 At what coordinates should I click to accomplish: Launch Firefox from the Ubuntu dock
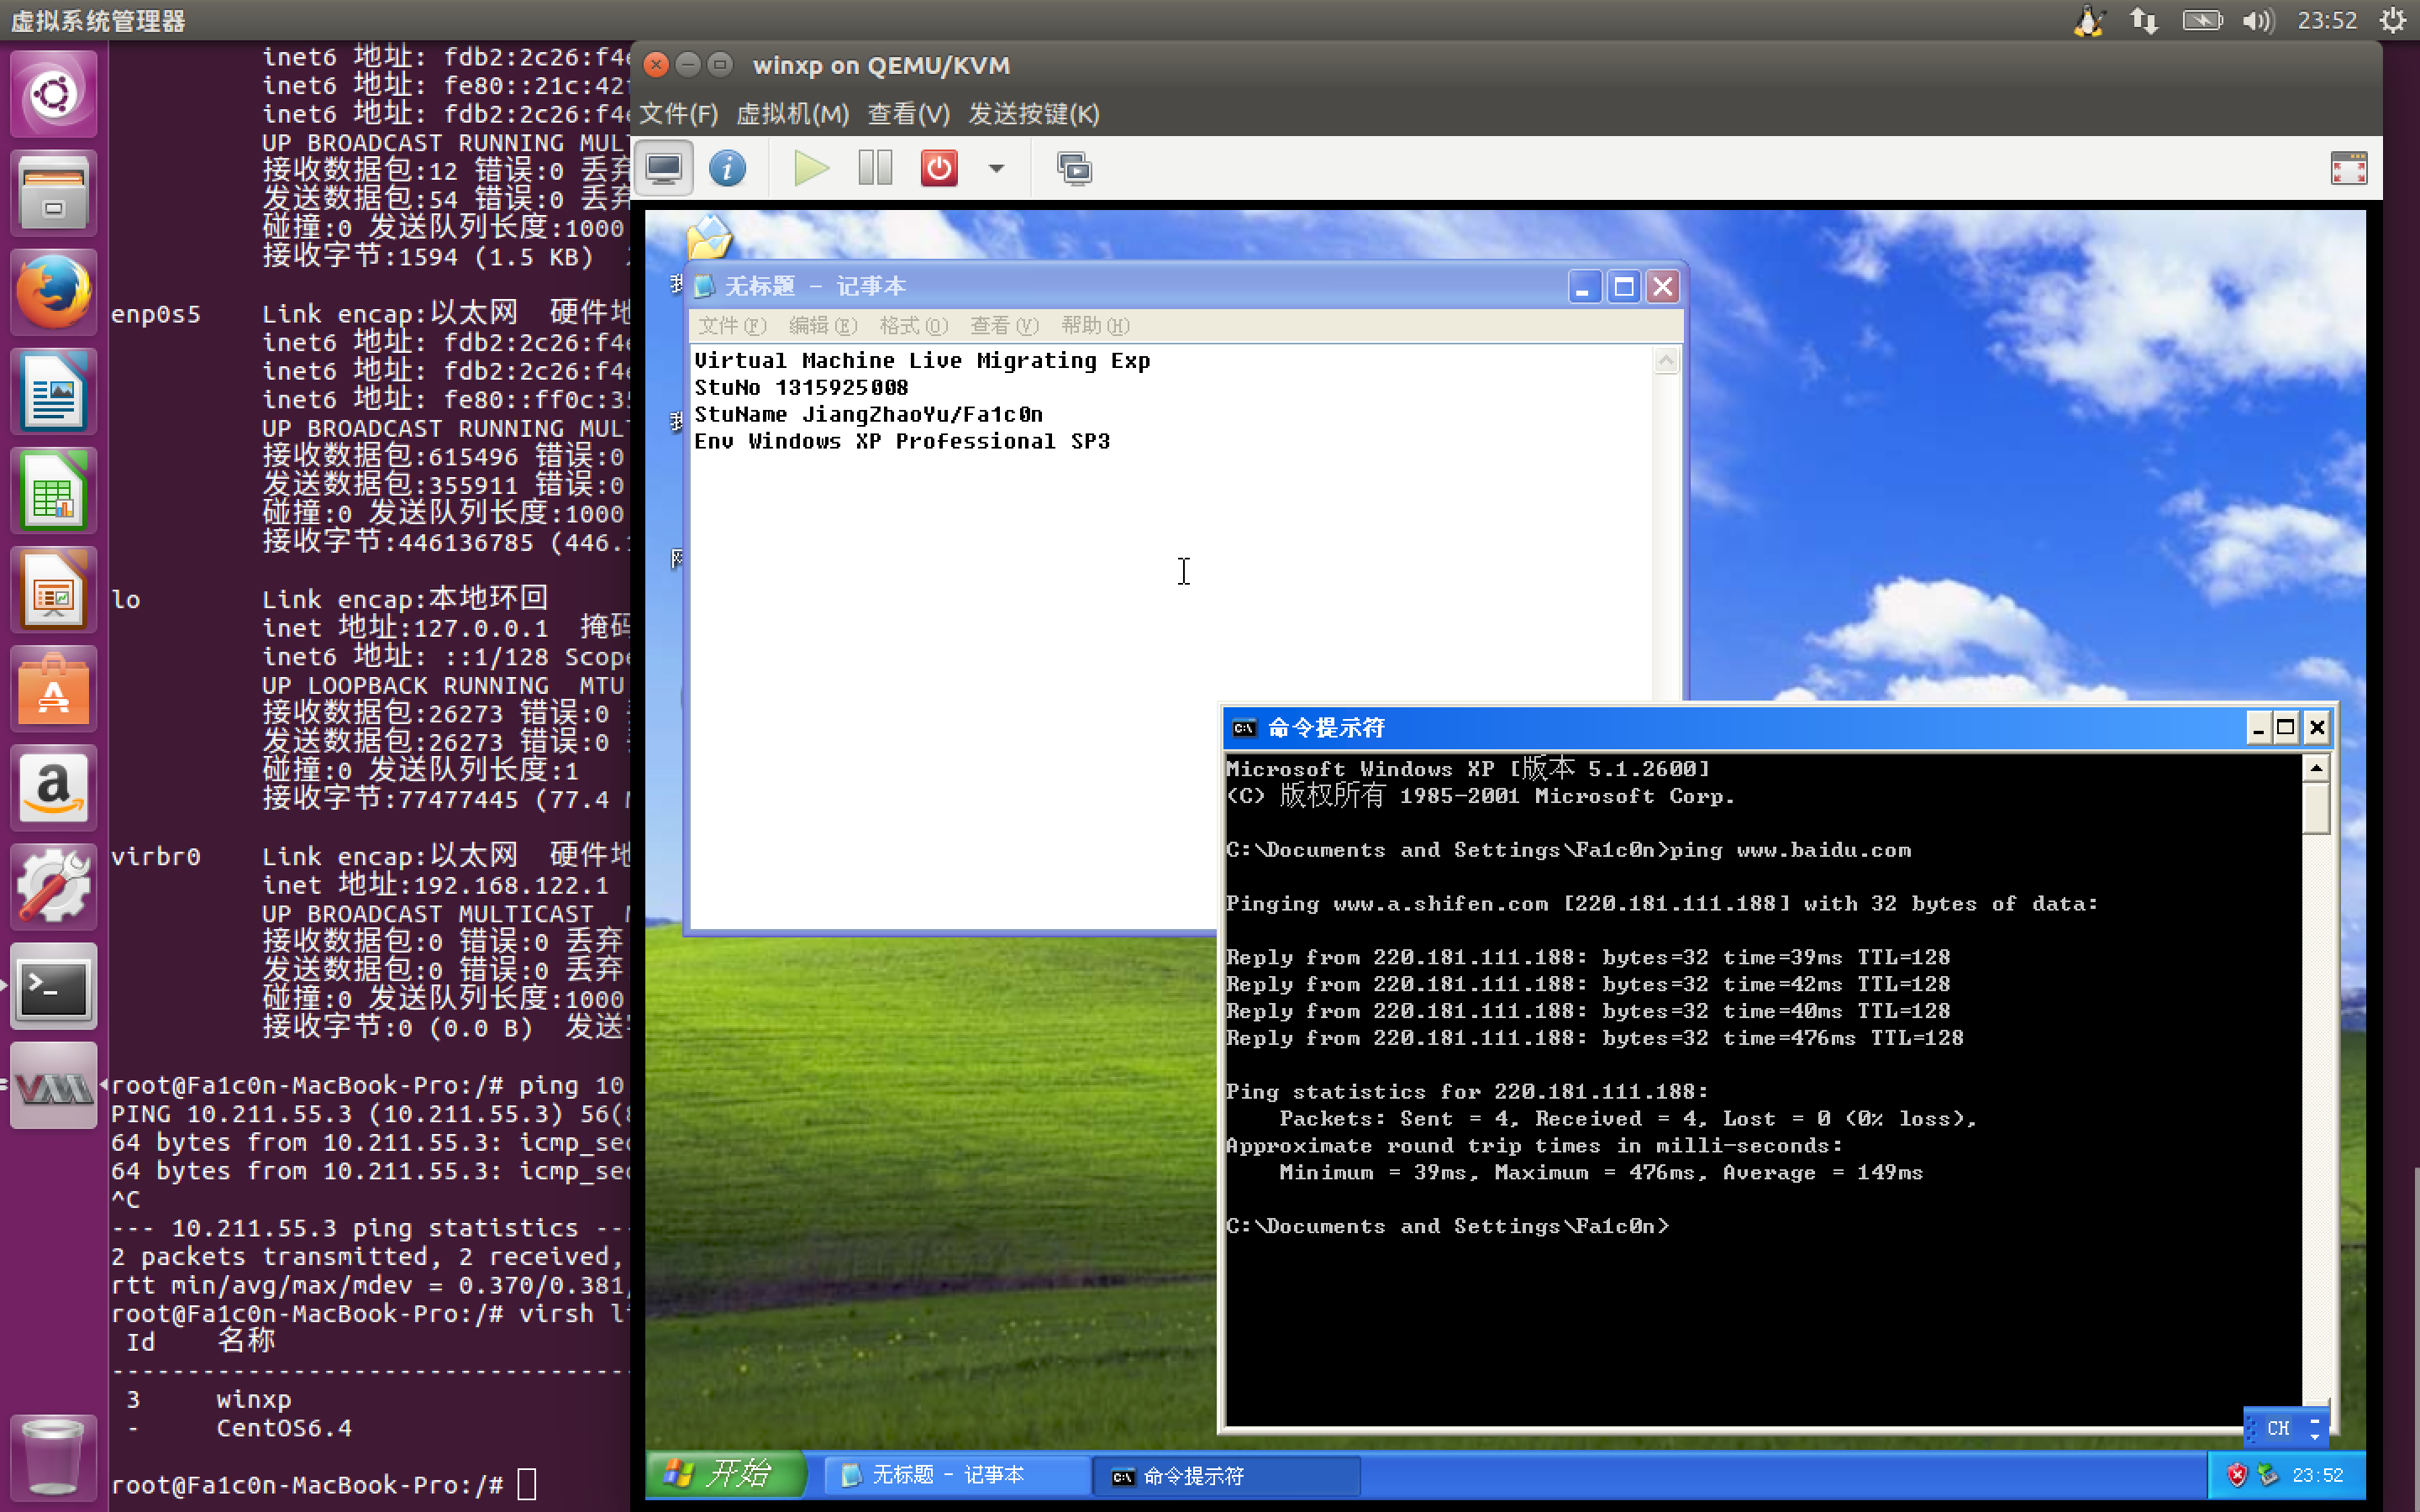click(54, 292)
